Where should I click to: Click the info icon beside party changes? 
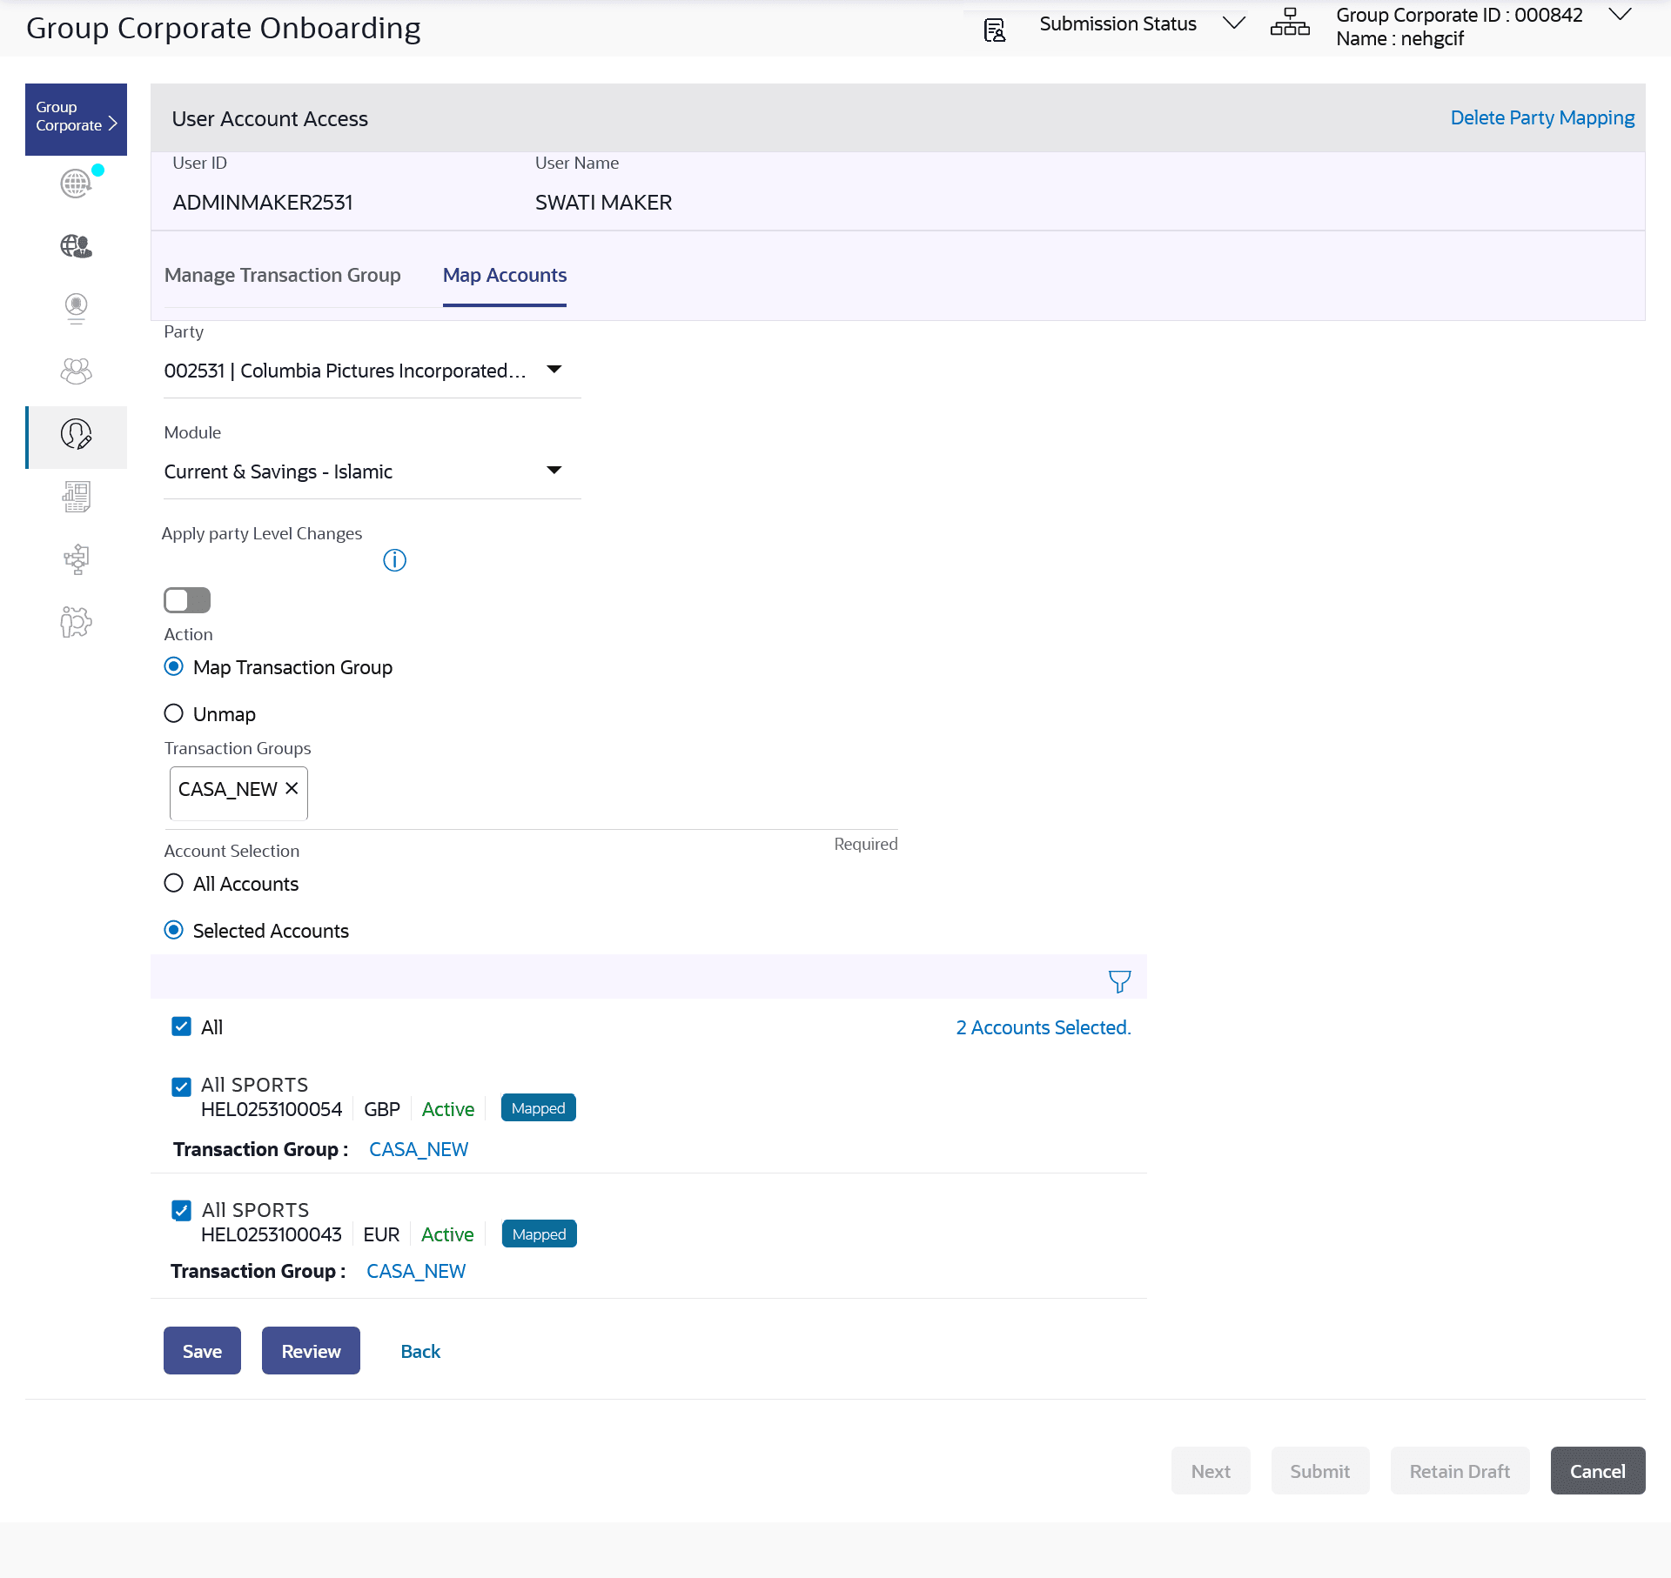394,560
